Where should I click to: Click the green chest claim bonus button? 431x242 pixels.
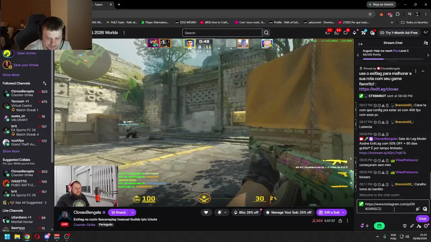379,226
